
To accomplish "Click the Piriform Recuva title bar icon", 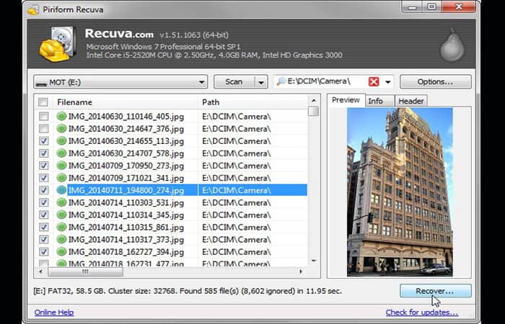I will 33,10.
